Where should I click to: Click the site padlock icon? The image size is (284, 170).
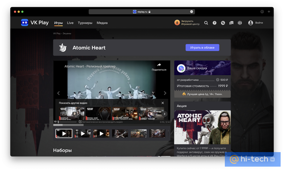[149, 11]
